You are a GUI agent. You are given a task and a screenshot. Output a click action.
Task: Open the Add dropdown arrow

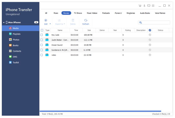pos(50,24)
